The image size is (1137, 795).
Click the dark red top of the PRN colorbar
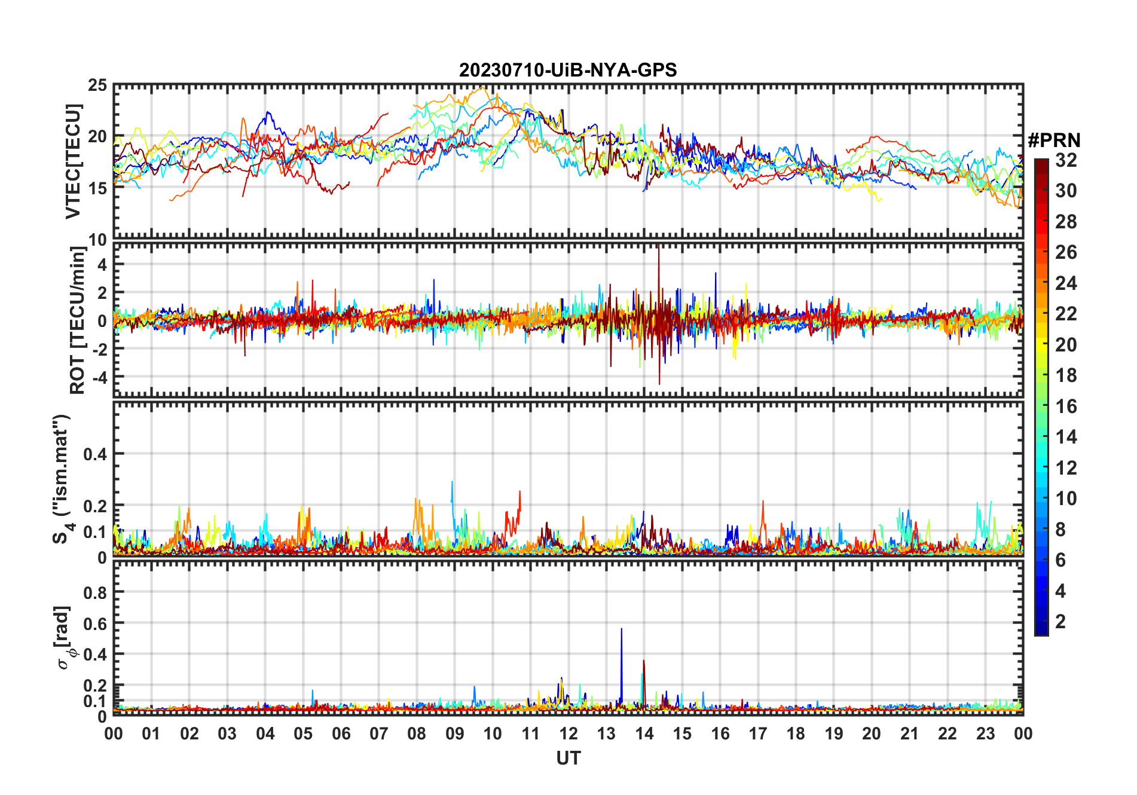pos(1041,166)
